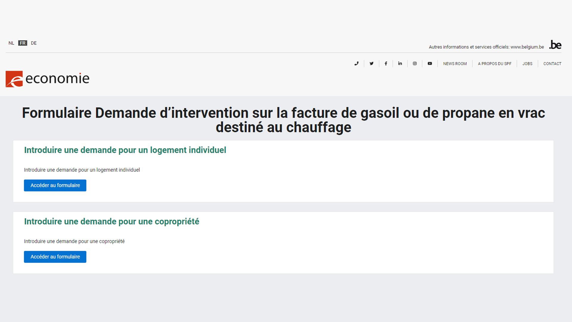This screenshot has height=322, width=572.
Task: Open the CONTACT menu item
Action: coord(552,64)
